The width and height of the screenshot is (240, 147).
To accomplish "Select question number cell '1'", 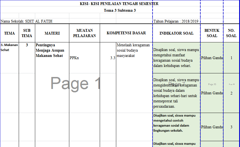I will tap(231, 58).
